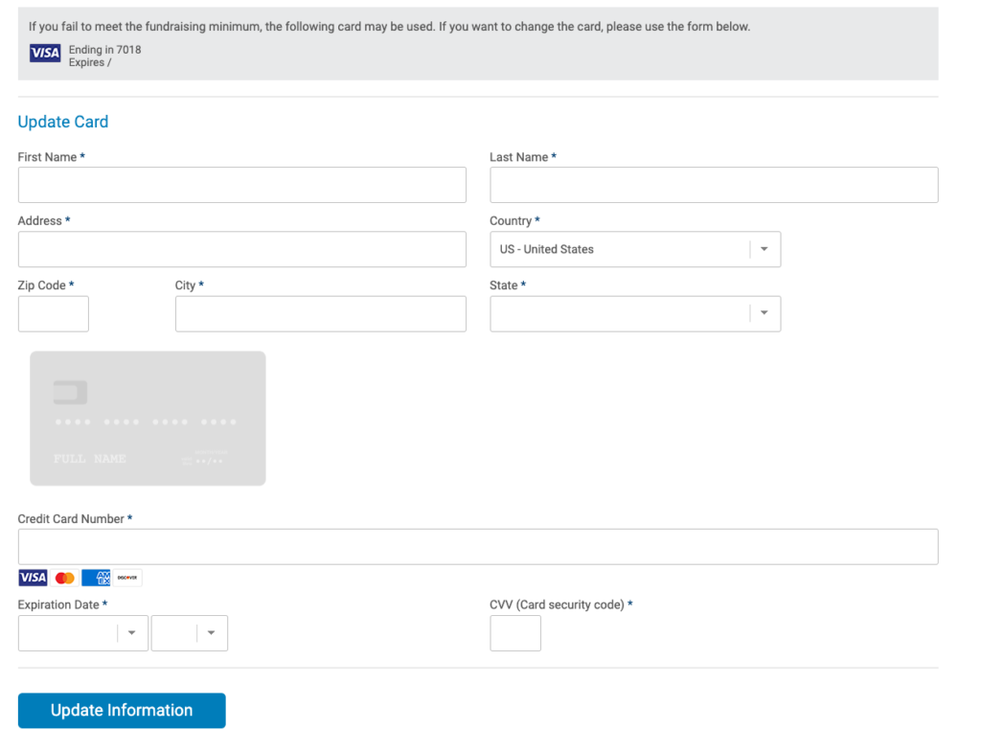Open the Expiration Date month dropdown
The image size is (981, 752).
[83, 633]
